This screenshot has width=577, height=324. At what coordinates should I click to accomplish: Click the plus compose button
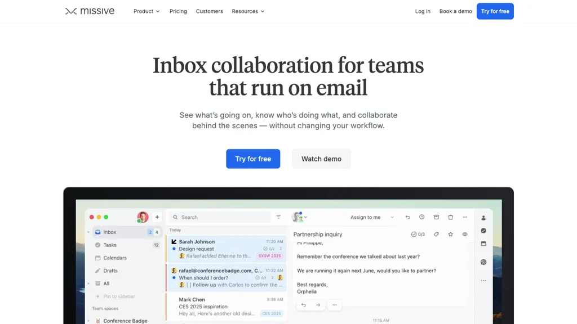click(157, 217)
